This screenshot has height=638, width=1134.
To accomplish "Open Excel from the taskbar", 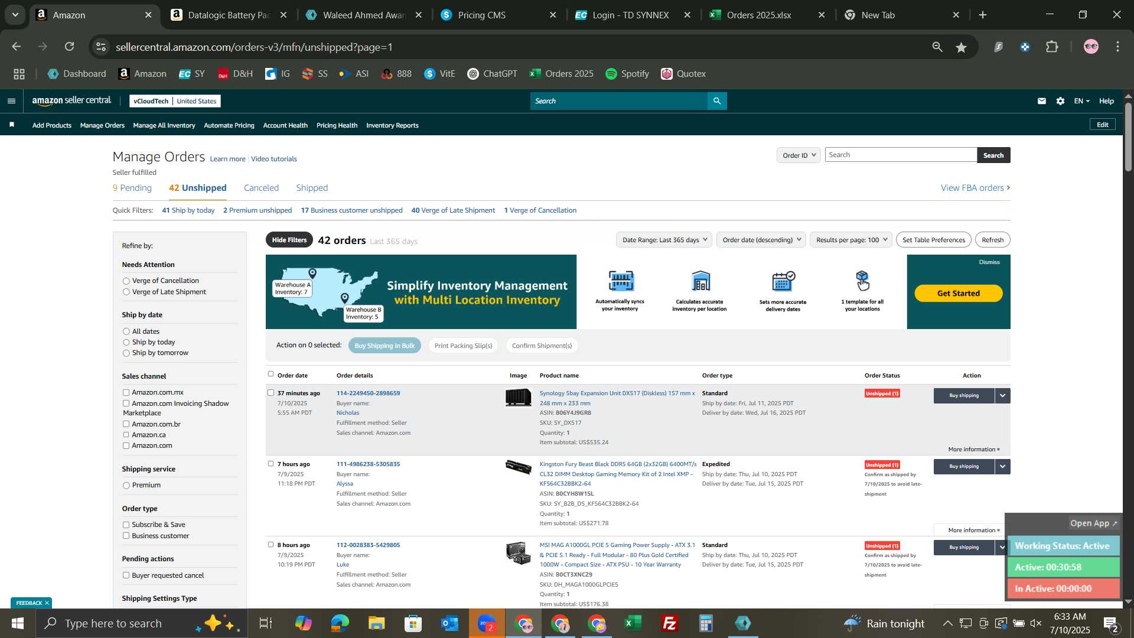I will [x=633, y=623].
